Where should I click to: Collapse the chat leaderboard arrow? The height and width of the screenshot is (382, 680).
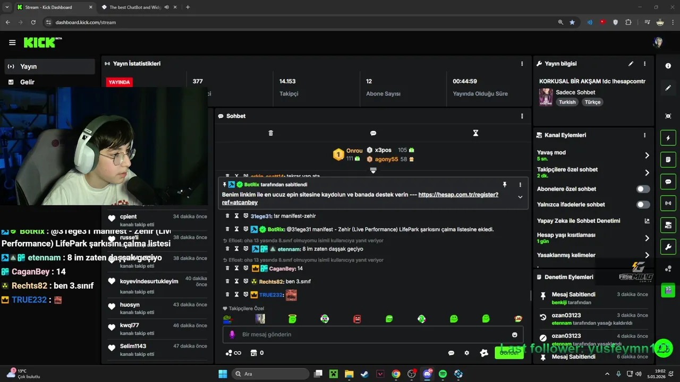tap(373, 170)
